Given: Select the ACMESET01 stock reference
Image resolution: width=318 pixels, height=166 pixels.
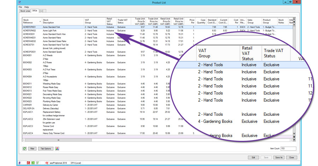Looking at the screenshot, I should [x=29, y=45].
